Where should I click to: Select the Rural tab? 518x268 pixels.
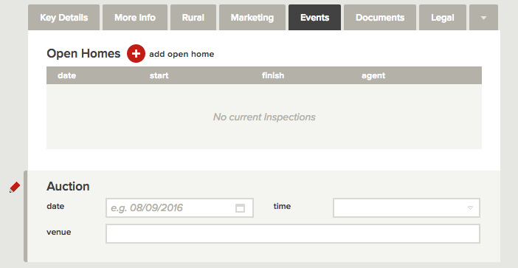(193, 18)
